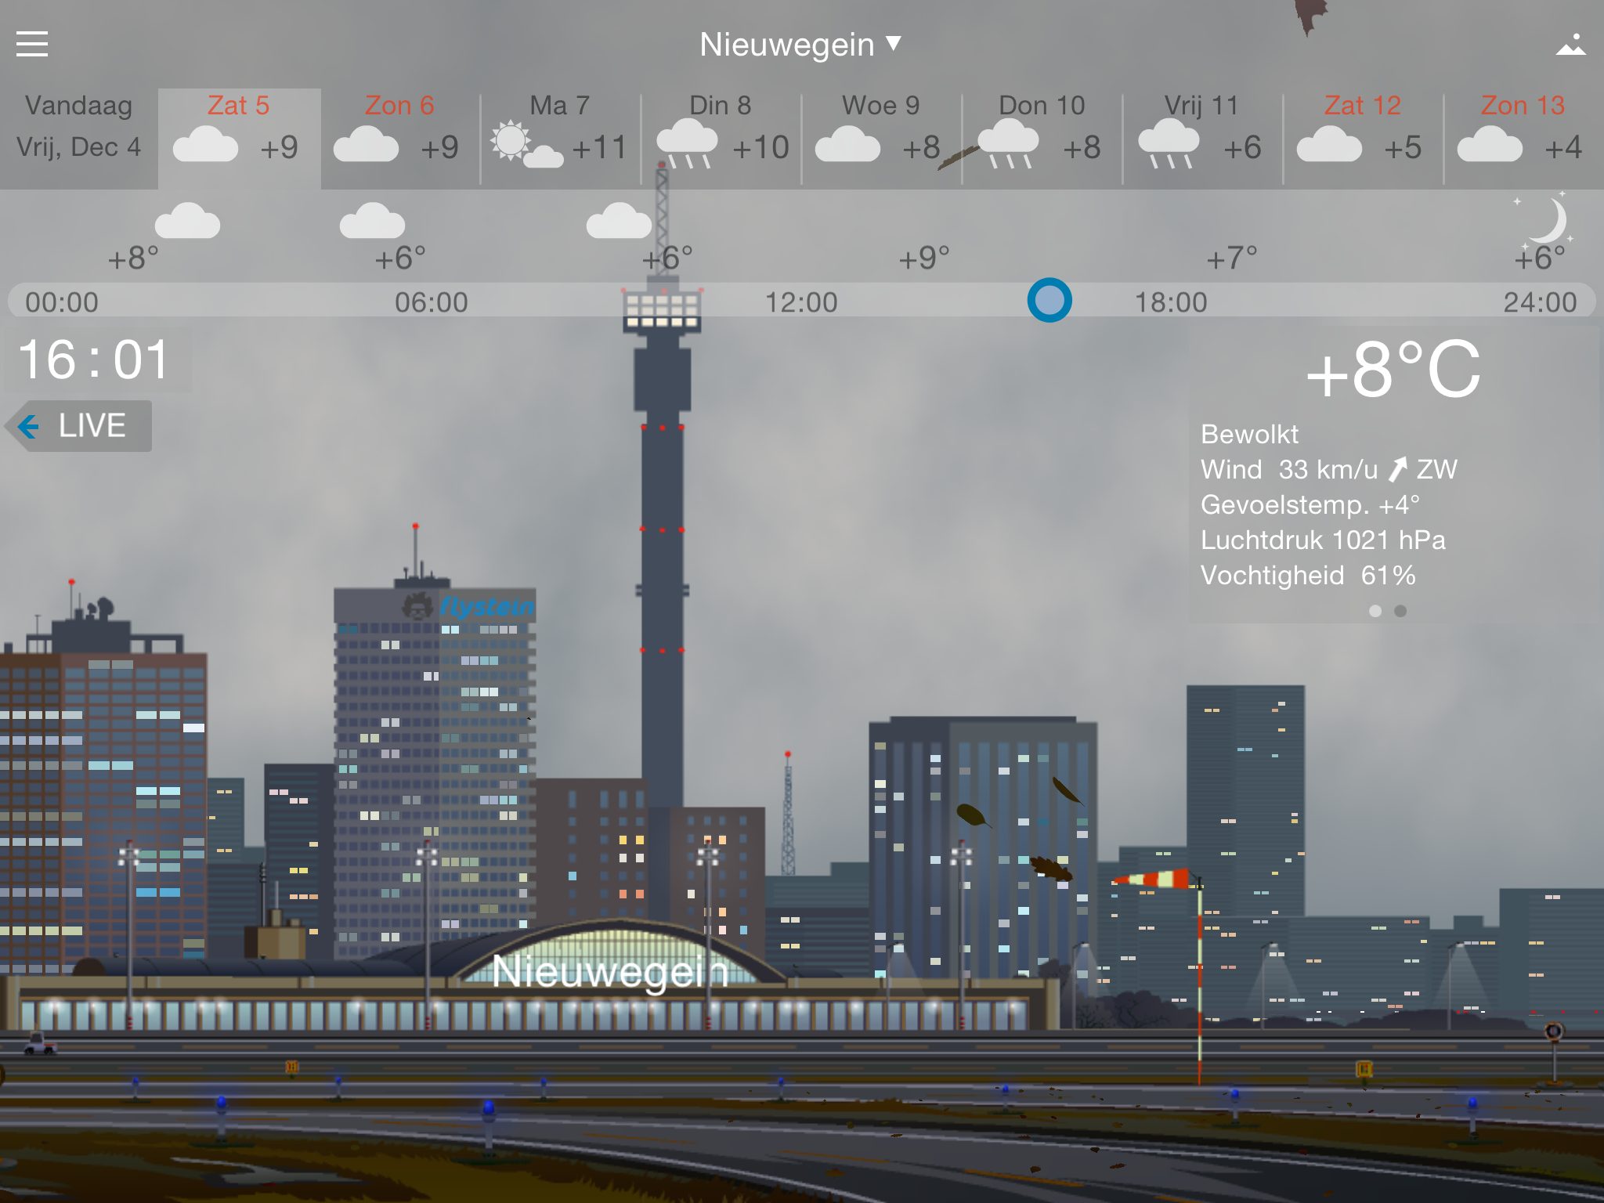Click the cloud icon for Zon 6
The height and width of the screenshot is (1203, 1604).
[366, 146]
